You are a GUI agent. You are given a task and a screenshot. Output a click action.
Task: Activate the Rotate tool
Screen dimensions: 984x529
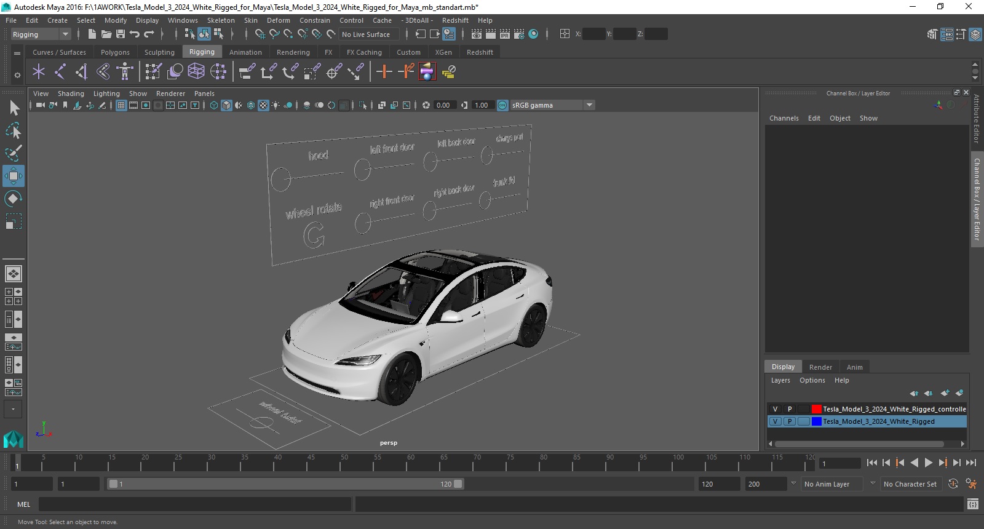[x=14, y=199]
